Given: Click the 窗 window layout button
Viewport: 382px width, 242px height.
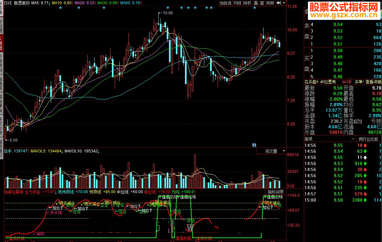Looking at the screenshot, I should click(x=262, y=3).
